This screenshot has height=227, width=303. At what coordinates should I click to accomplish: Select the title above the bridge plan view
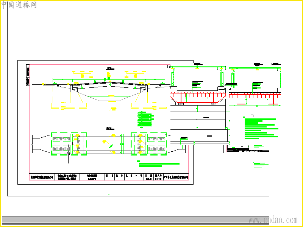(x=110, y=129)
